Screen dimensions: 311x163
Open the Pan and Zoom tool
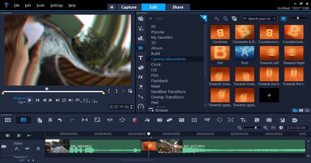tap(231, 120)
